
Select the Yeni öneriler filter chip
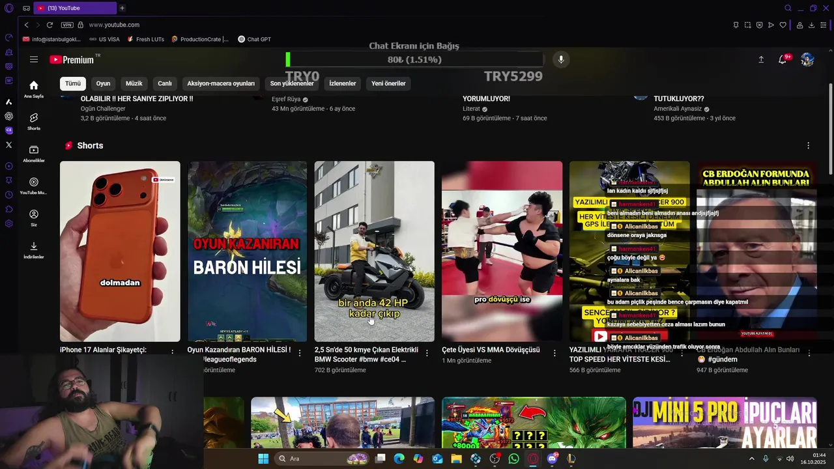(388, 83)
